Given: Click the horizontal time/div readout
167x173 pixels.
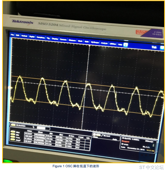Looking at the screenshot, I should 127,138.
